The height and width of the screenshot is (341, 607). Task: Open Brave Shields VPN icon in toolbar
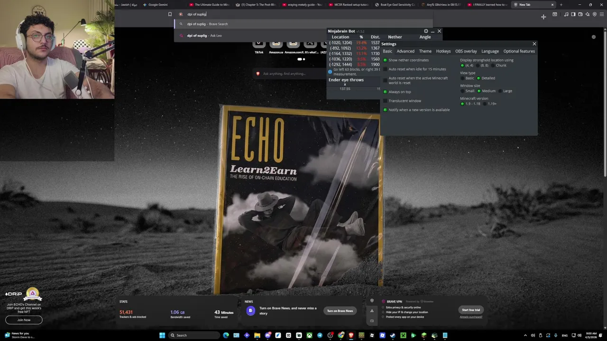click(595, 14)
